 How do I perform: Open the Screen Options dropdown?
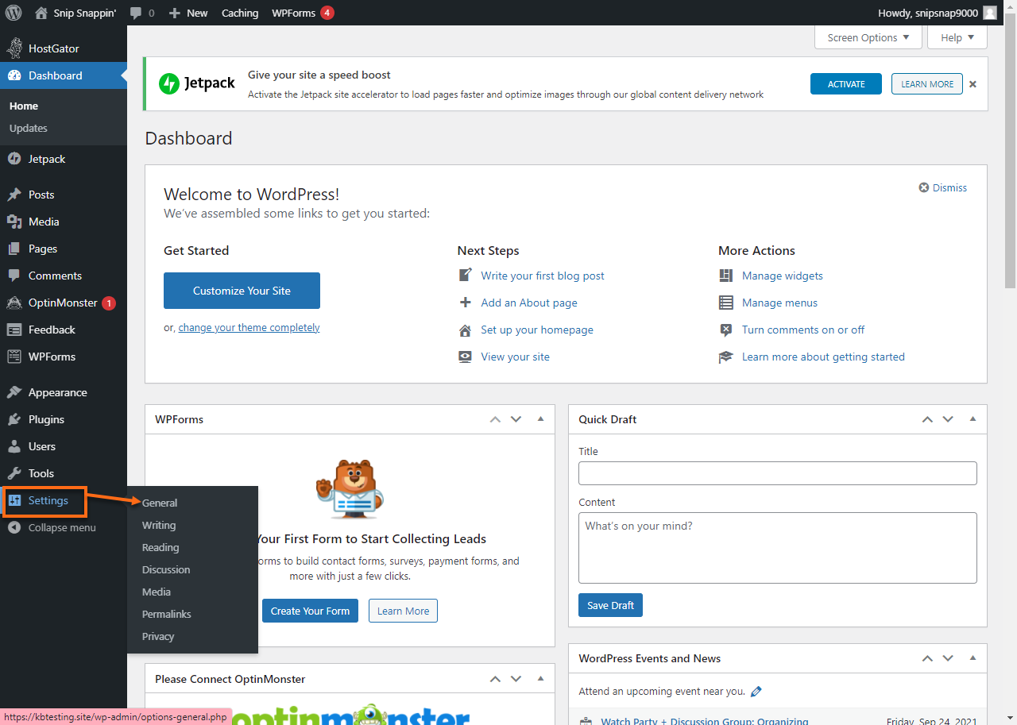pyautogui.click(x=868, y=37)
